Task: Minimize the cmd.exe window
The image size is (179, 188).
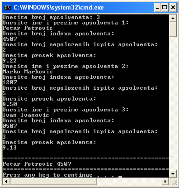Action: [x=157, y=7]
